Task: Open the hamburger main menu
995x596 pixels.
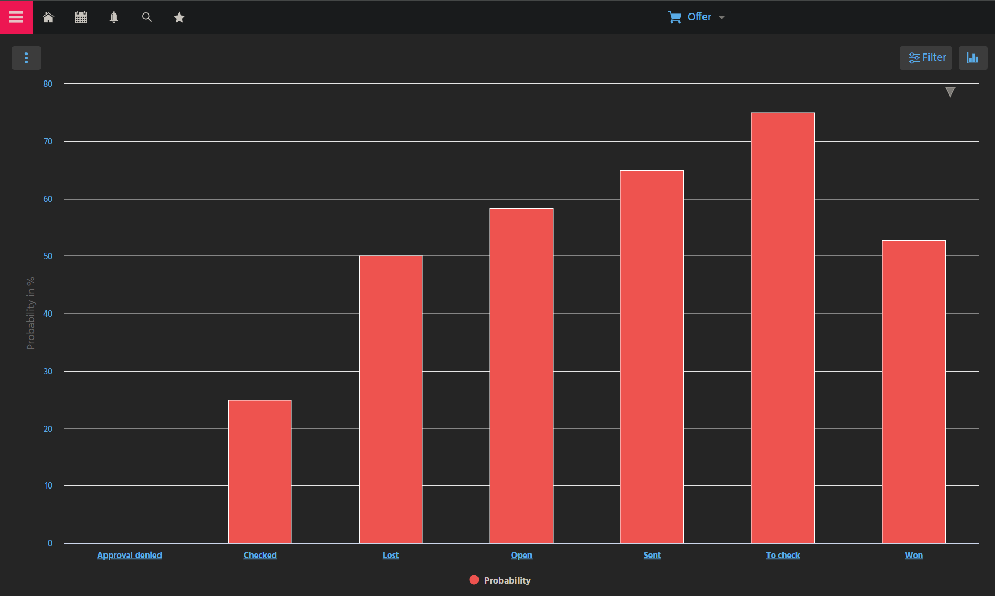Action: (x=16, y=17)
